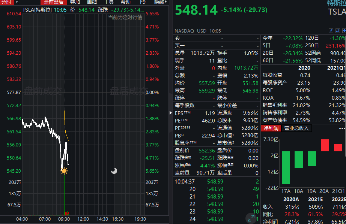Open the 帮助 help menu
346x224 pixels.
click(126, 2)
